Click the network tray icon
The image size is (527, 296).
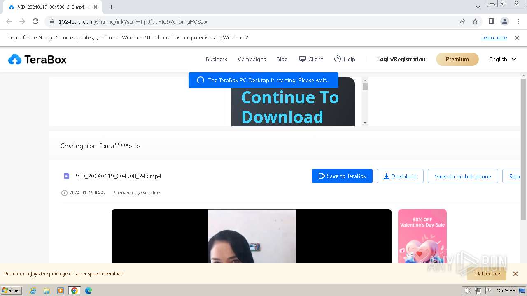[x=478, y=291]
